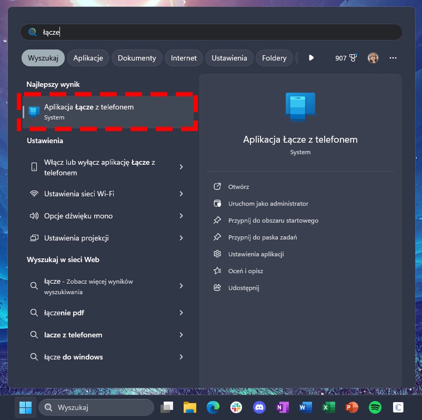The width and height of the screenshot is (422, 420).
Task: Click Oceń i opisz
Action: click(x=245, y=271)
